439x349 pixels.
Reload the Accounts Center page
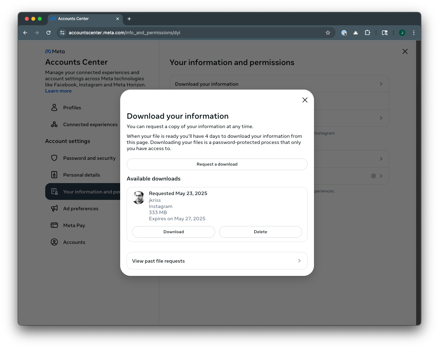pos(48,33)
